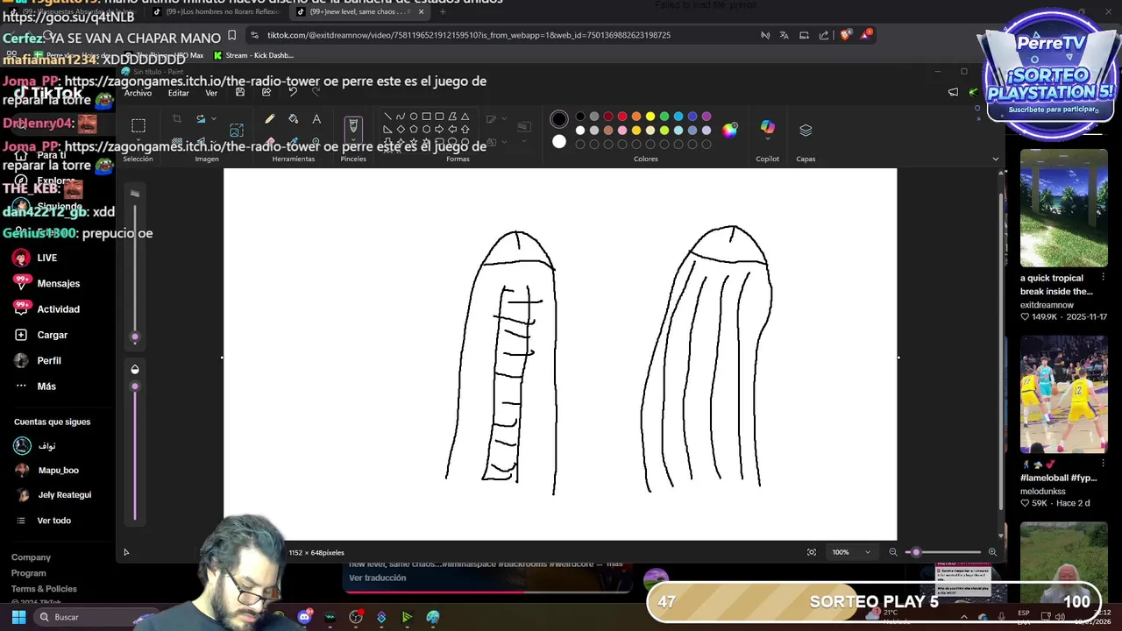Image resolution: width=1122 pixels, height=631 pixels.
Task: Expand the shape fill dropdown
Action: (502, 142)
